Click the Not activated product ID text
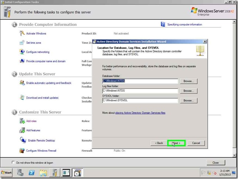Screen dimensions: 238x179 (x=121, y=33)
